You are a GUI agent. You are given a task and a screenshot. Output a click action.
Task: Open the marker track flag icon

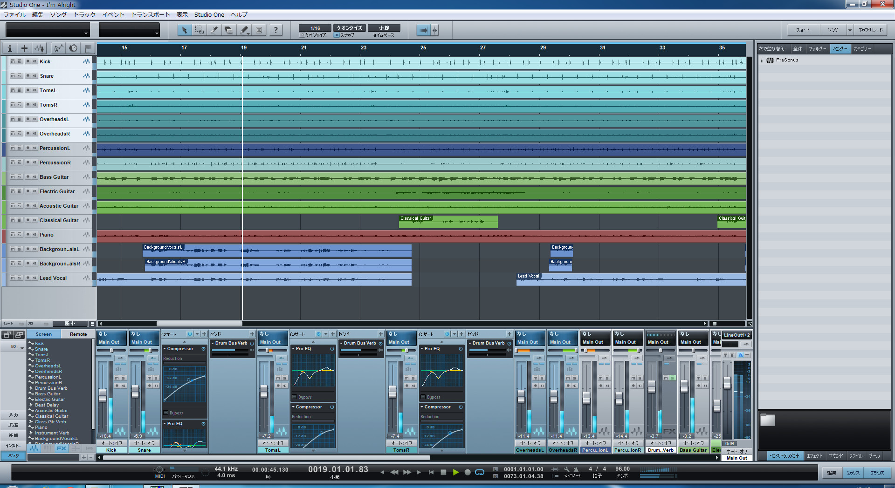click(88, 48)
